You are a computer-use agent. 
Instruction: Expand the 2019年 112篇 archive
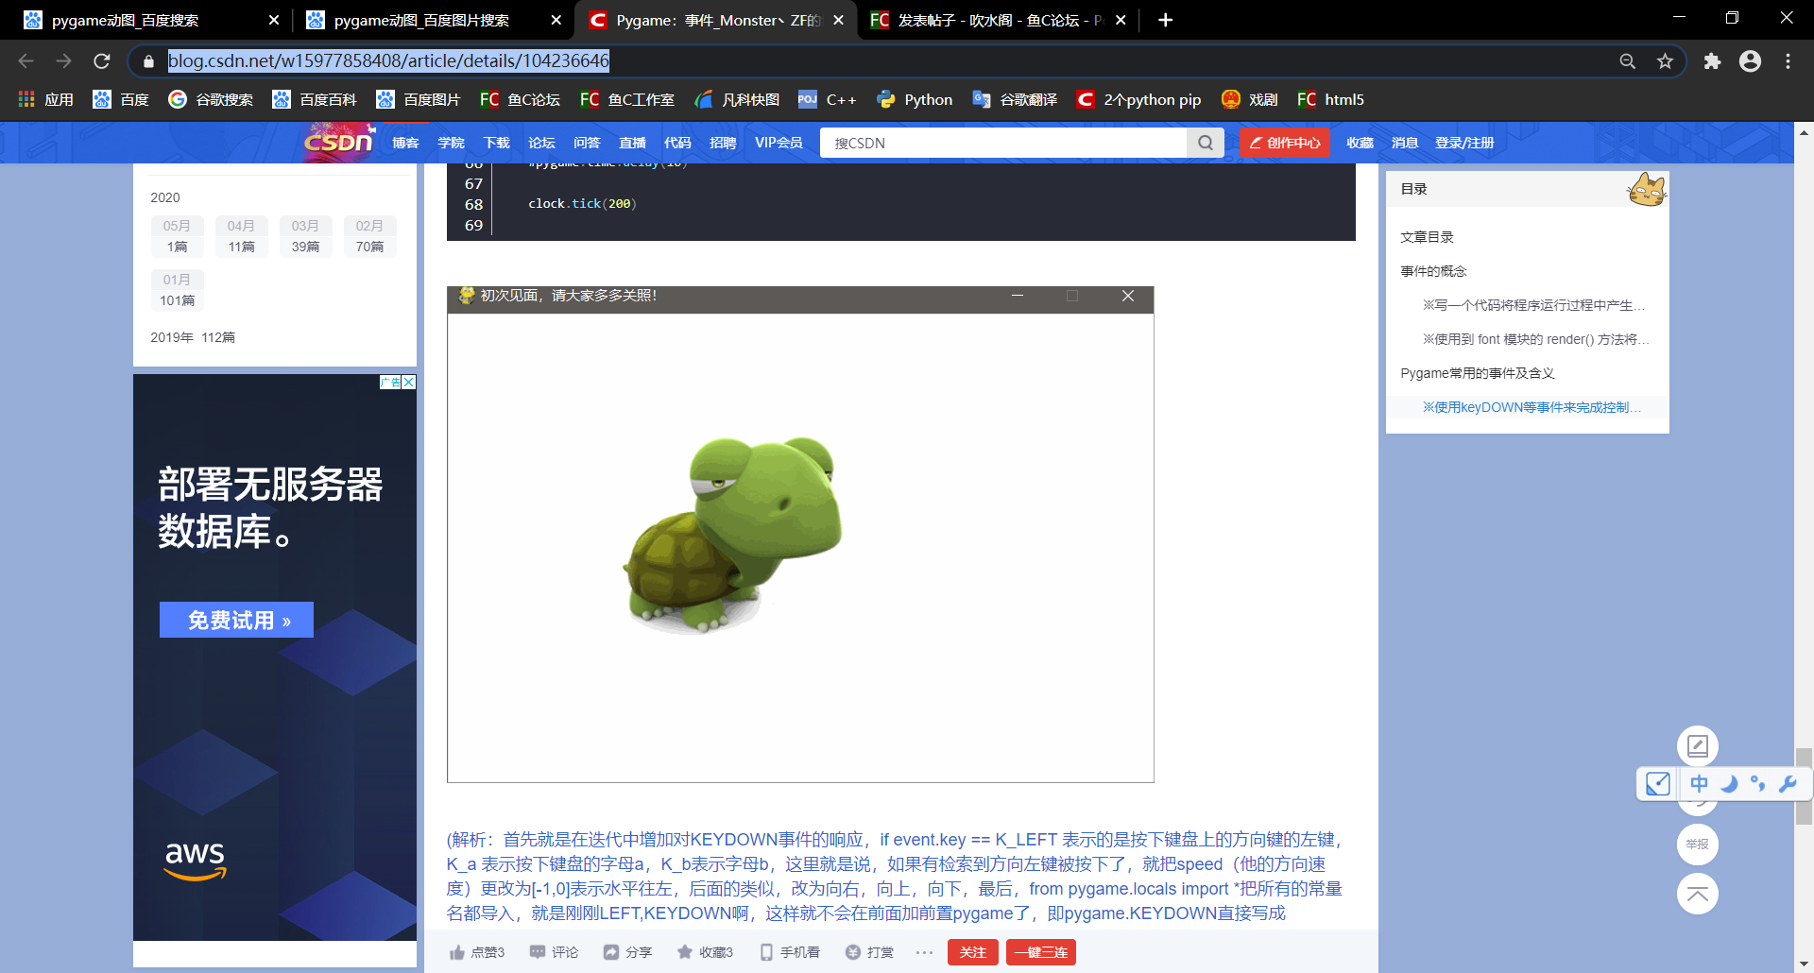pos(193,337)
